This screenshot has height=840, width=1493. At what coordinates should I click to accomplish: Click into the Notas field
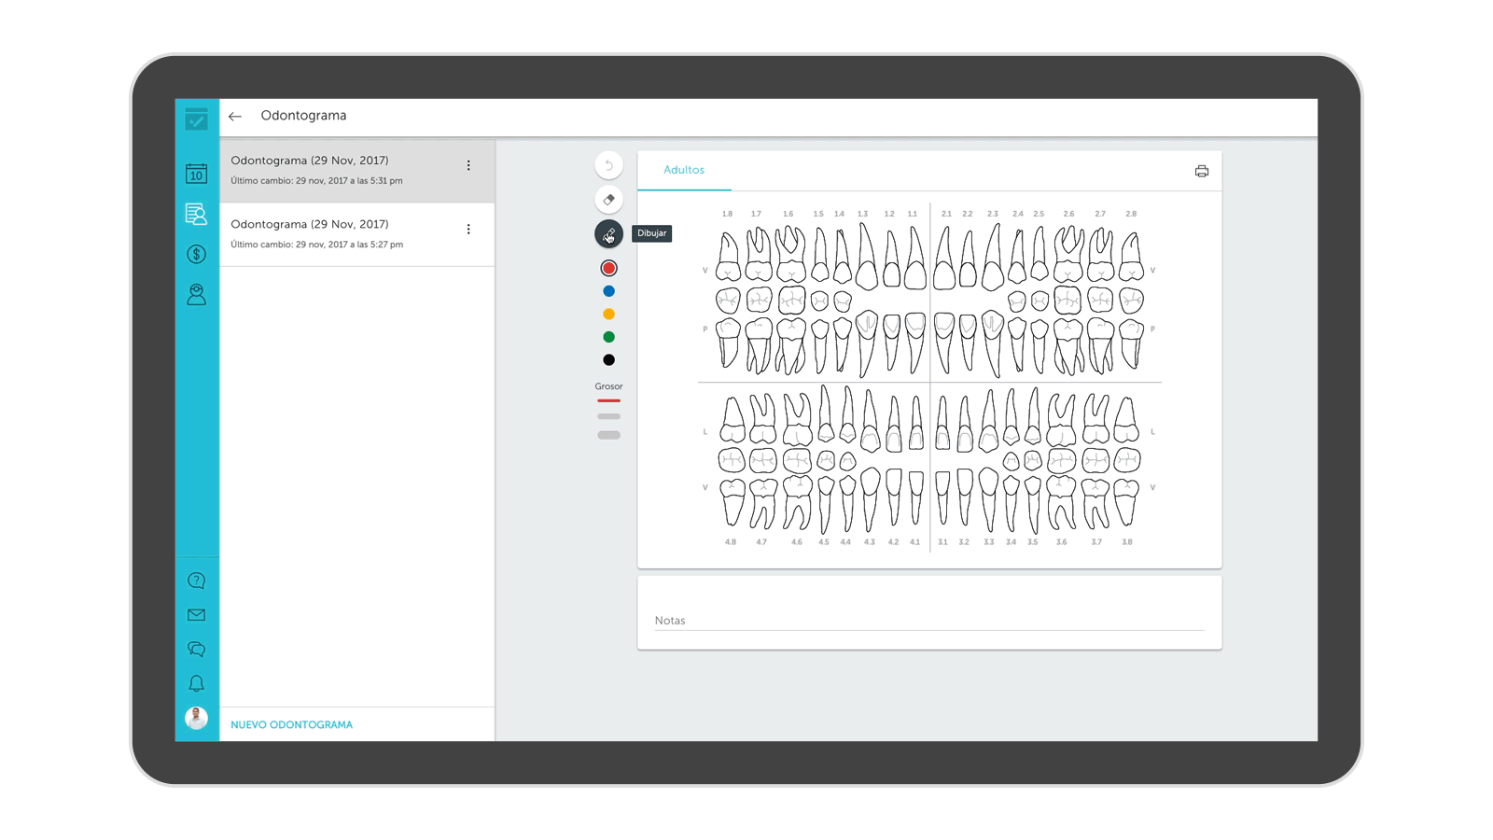[x=929, y=621]
